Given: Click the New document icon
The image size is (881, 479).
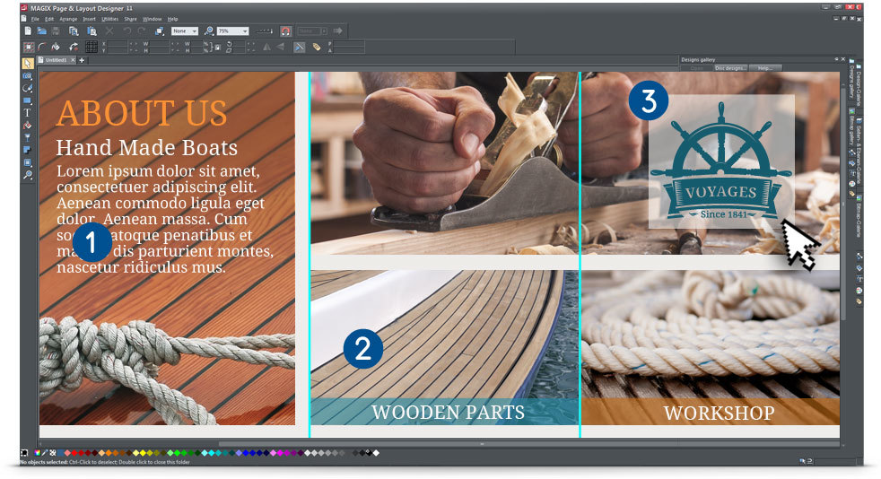Looking at the screenshot, I should pos(28,30).
